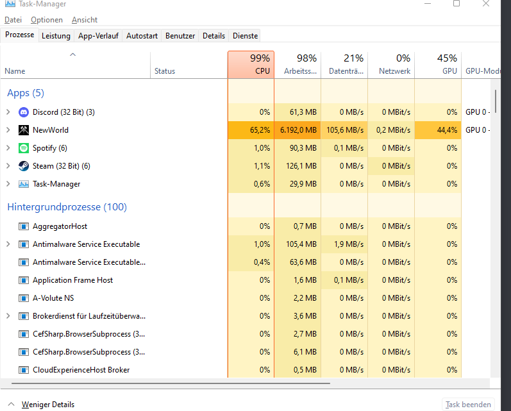Screen dimensions: 511x411
Task: Expand Brokerdienst für Laufzeitüberwa... entry
Action: (x=8, y=316)
